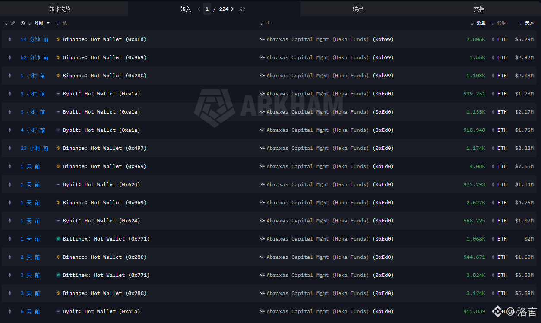Open Bybit: Hot Wallet (0xa1a) on 4 小时 前 row
Screen dimensions: 541x323
101,130
